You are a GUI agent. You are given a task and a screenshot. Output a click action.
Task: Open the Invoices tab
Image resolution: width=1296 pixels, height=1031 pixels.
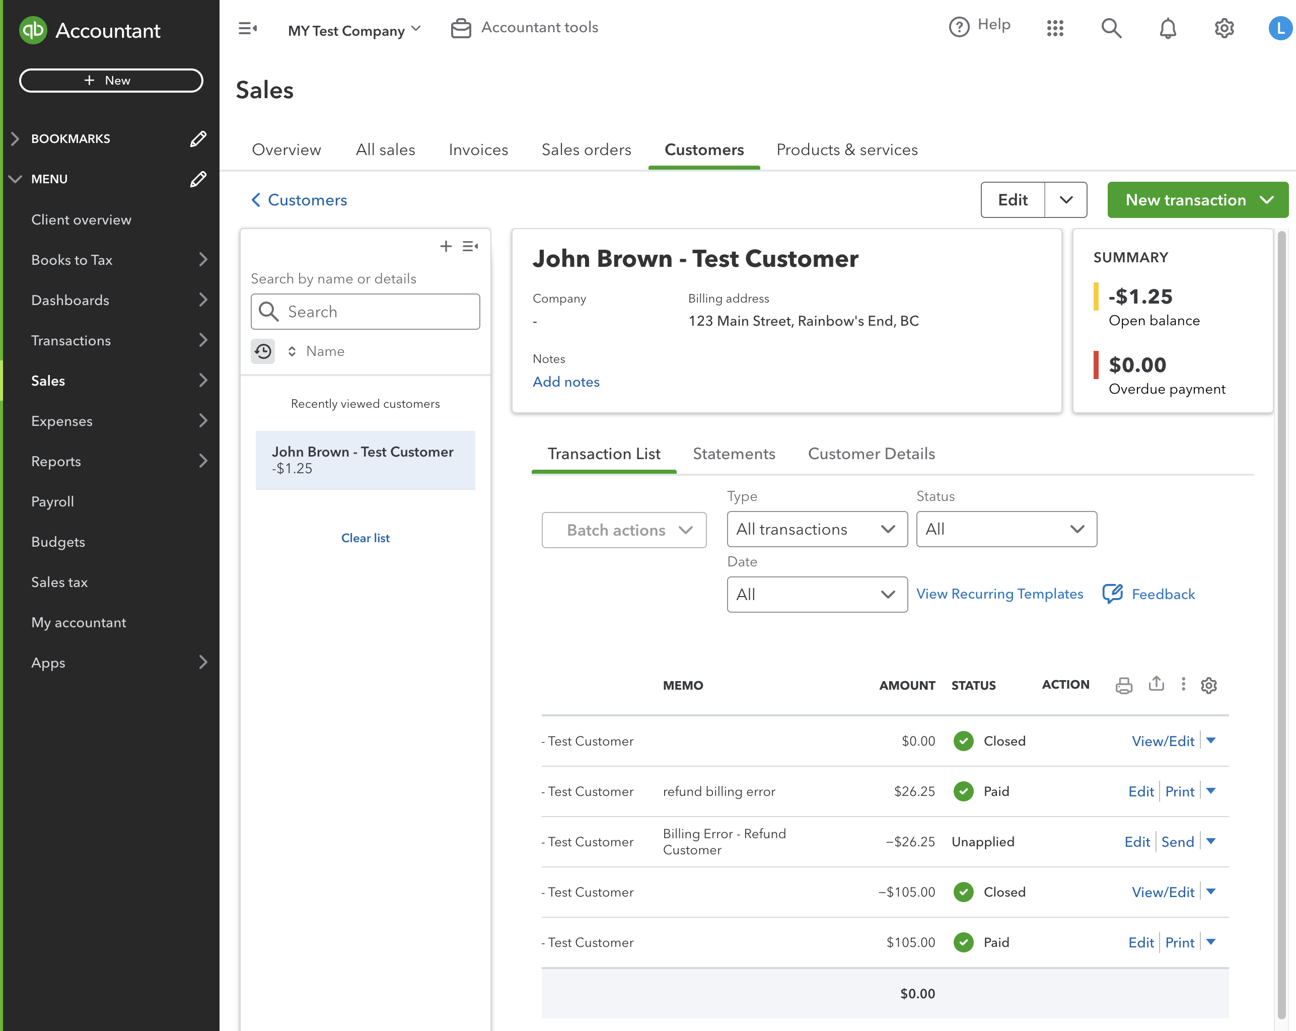478,150
